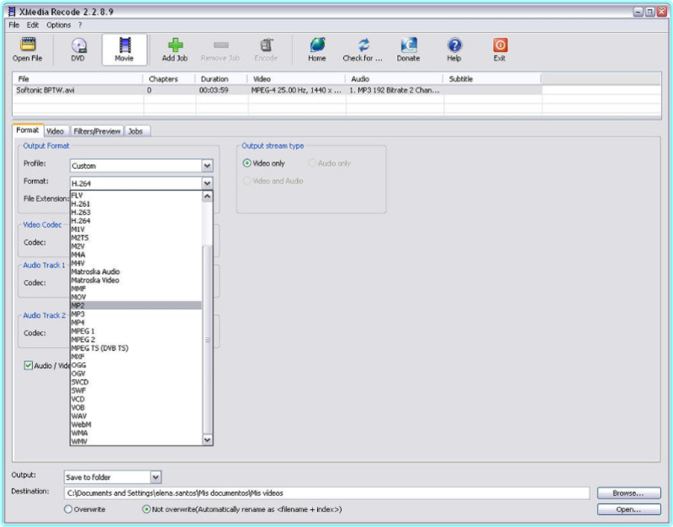Switch to the Jobs tab

135,131
